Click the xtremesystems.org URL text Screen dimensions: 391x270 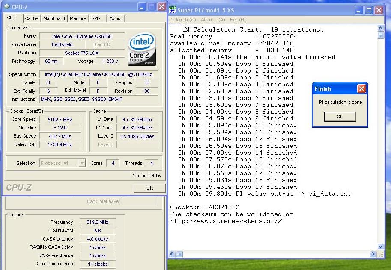[x=226, y=221]
